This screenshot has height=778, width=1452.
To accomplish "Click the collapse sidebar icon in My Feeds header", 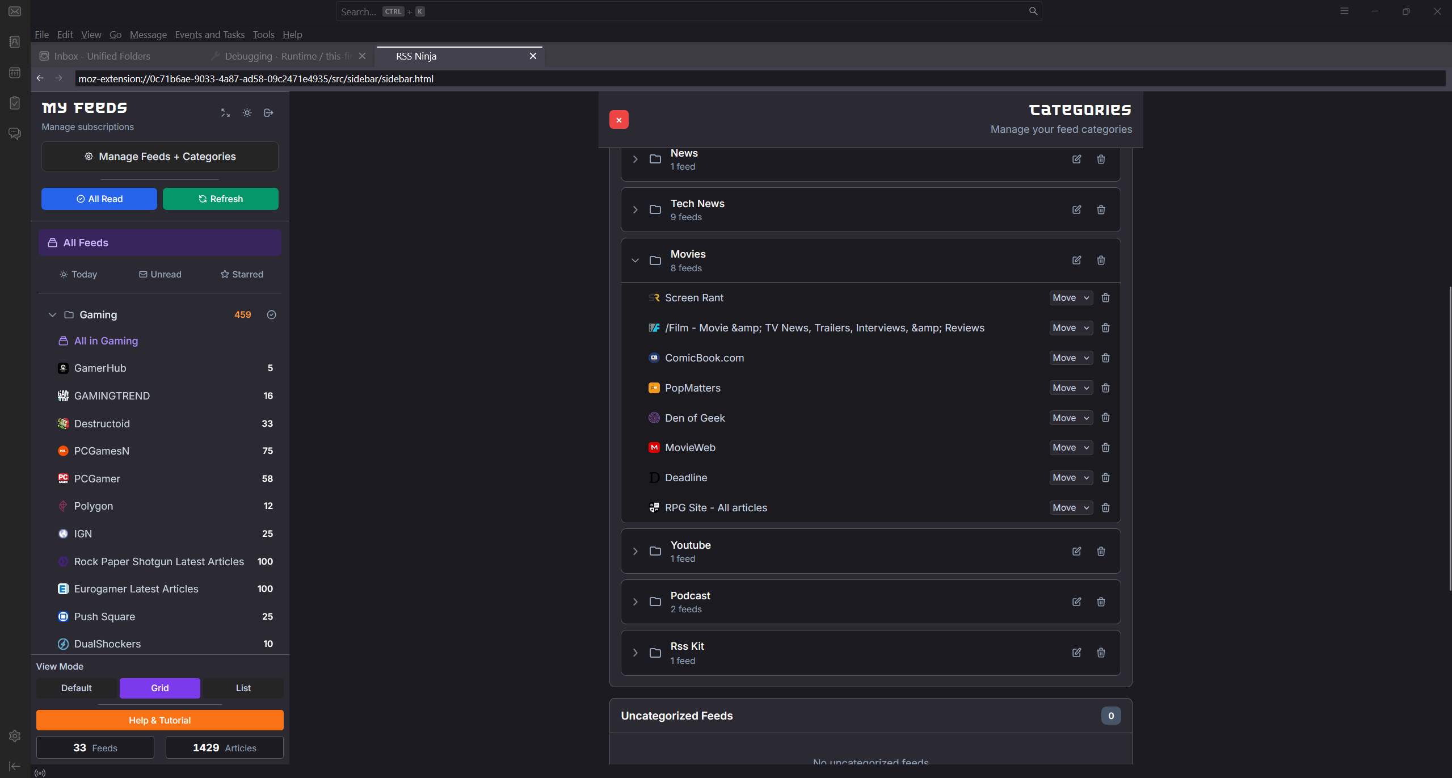I will [x=225, y=113].
